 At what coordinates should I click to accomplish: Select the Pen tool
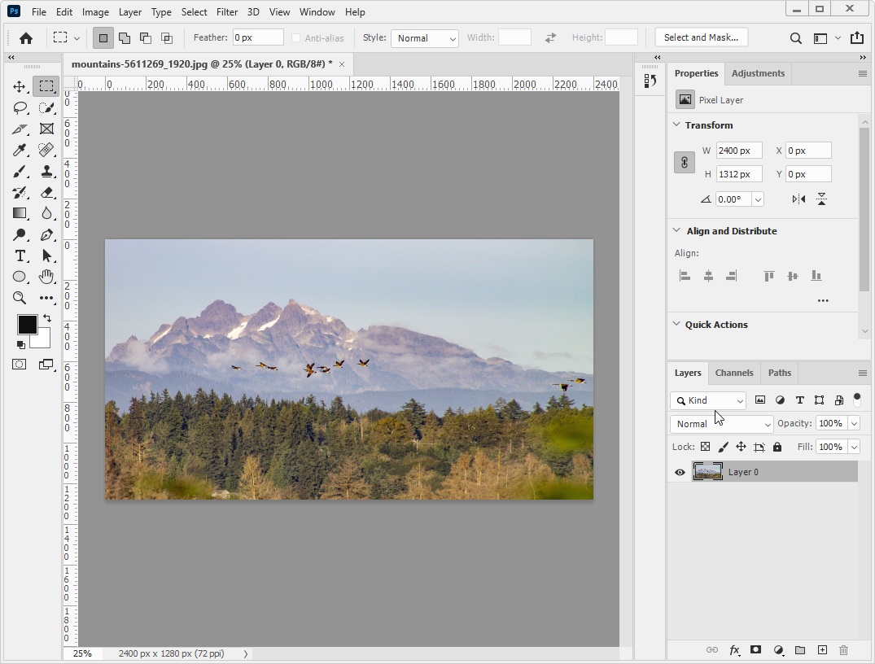pos(47,234)
